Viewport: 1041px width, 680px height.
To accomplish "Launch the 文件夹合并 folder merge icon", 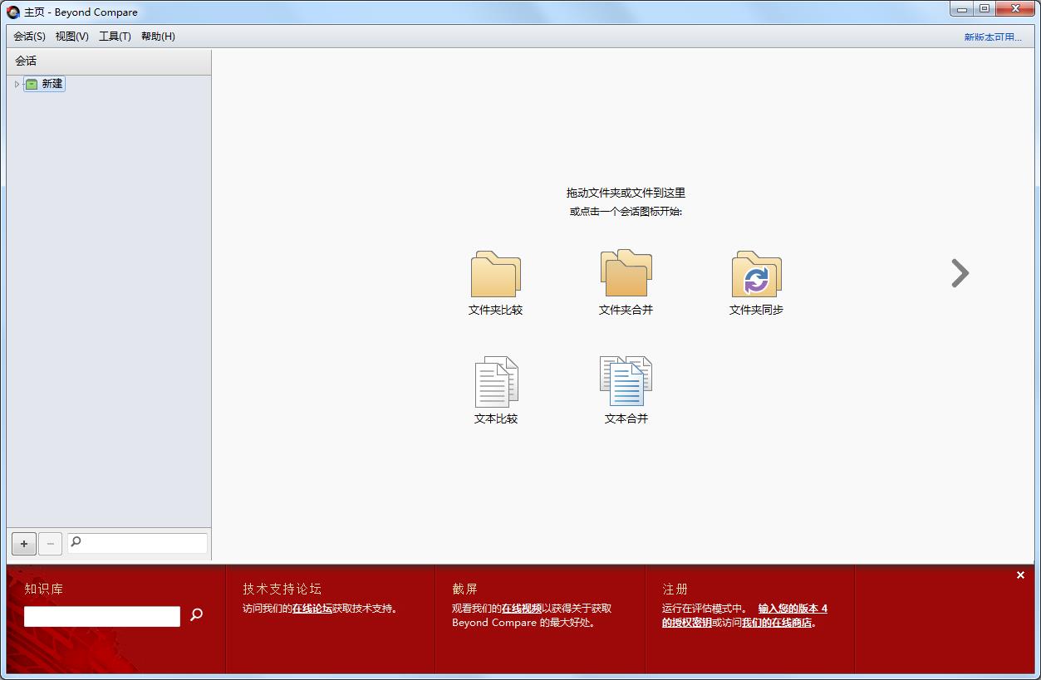I will pos(626,273).
